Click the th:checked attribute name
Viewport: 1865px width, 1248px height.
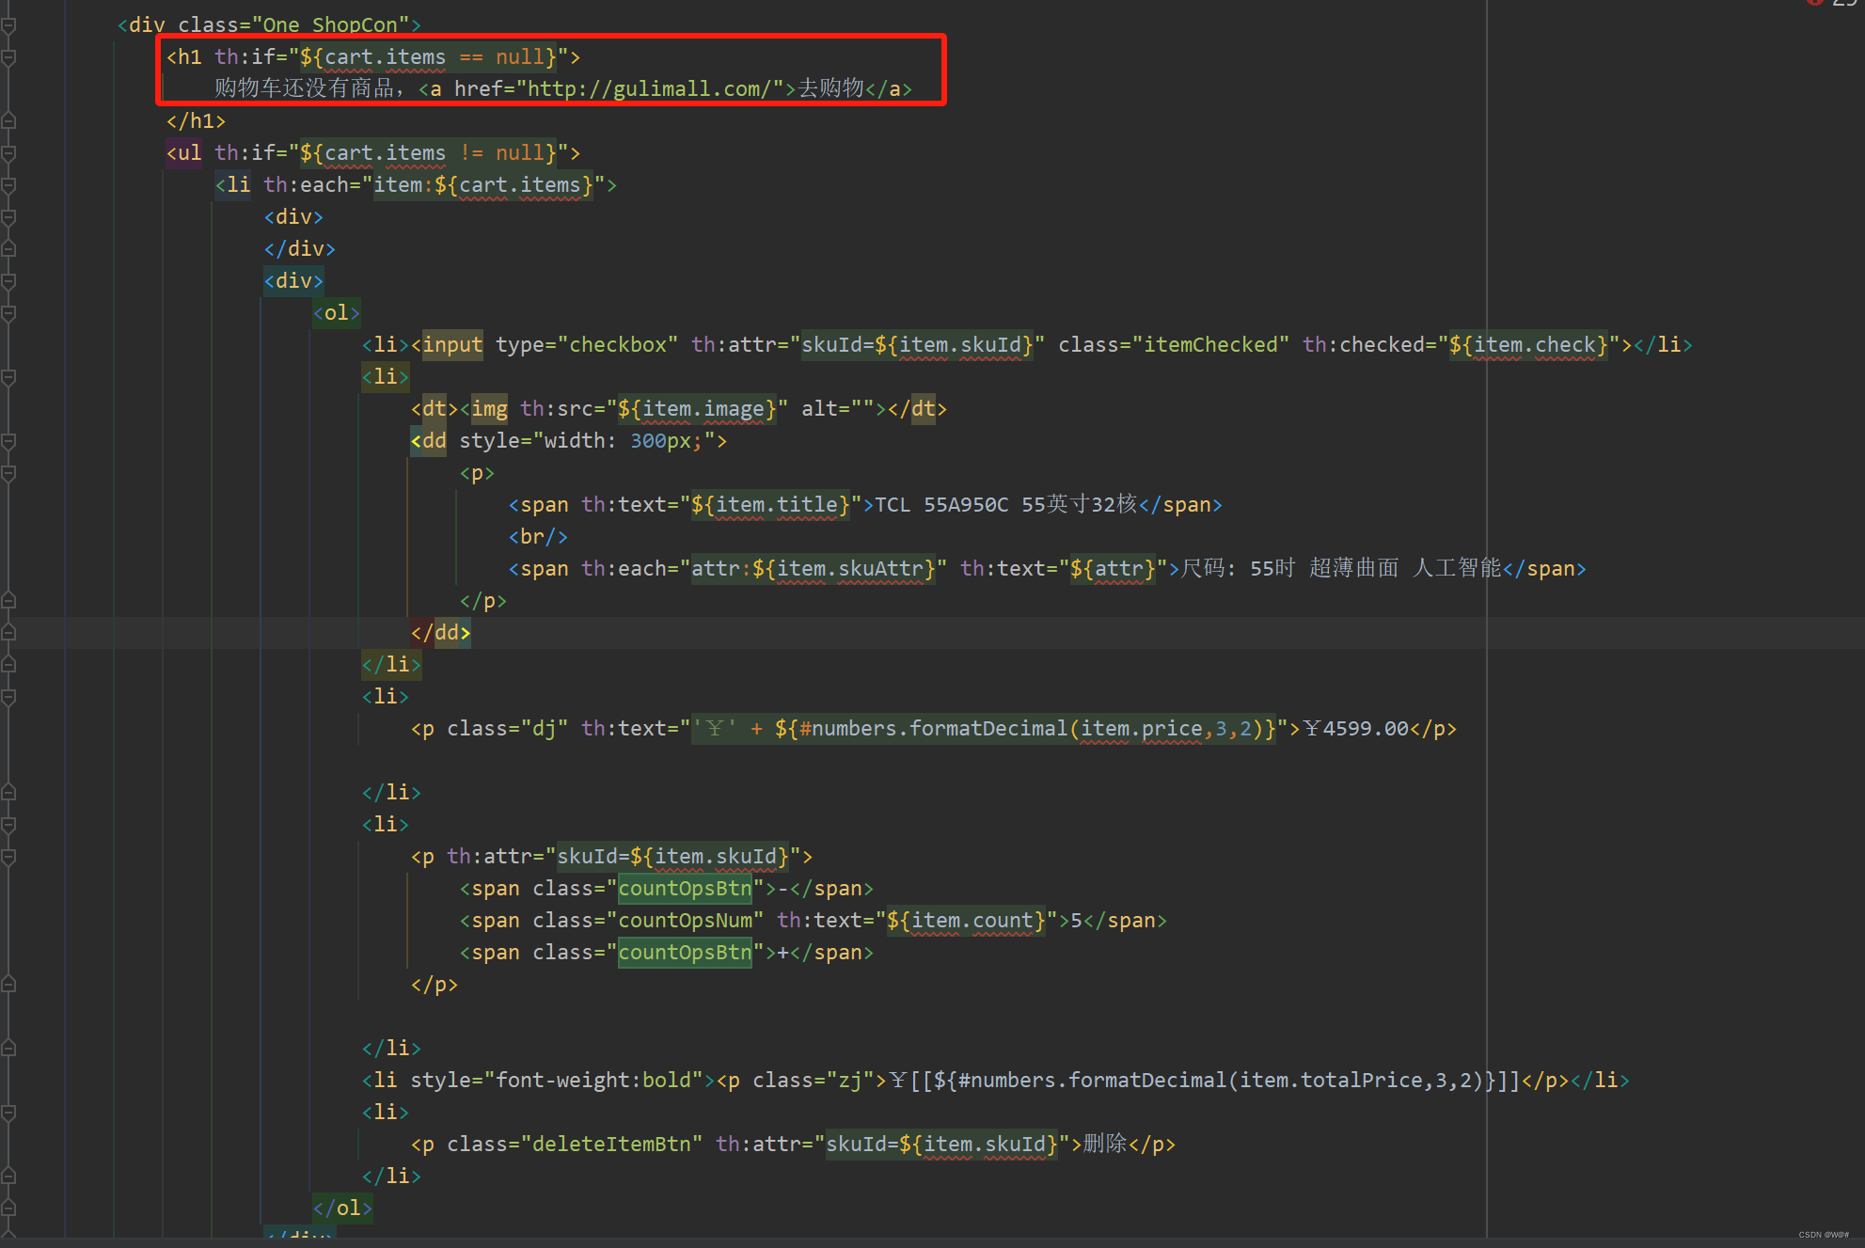pyautogui.click(x=1364, y=345)
